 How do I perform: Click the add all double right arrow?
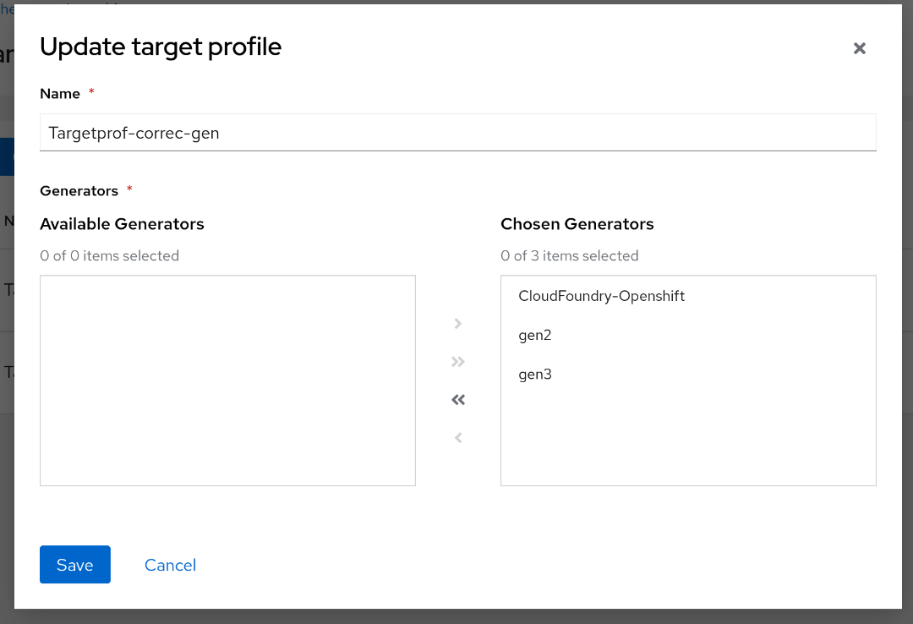pyautogui.click(x=458, y=362)
